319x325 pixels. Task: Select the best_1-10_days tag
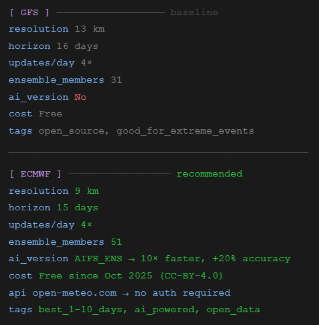pyautogui.click(x=80, y=310)
